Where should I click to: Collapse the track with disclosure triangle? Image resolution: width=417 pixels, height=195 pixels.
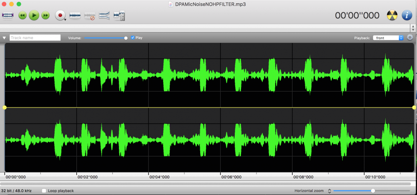[x=4, y=38]
